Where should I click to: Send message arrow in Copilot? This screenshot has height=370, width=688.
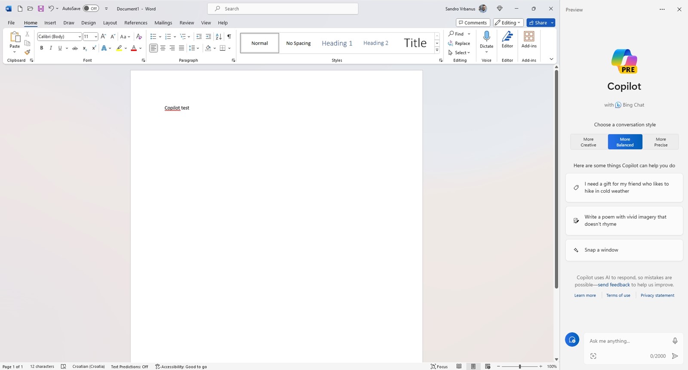pos(675,356)
